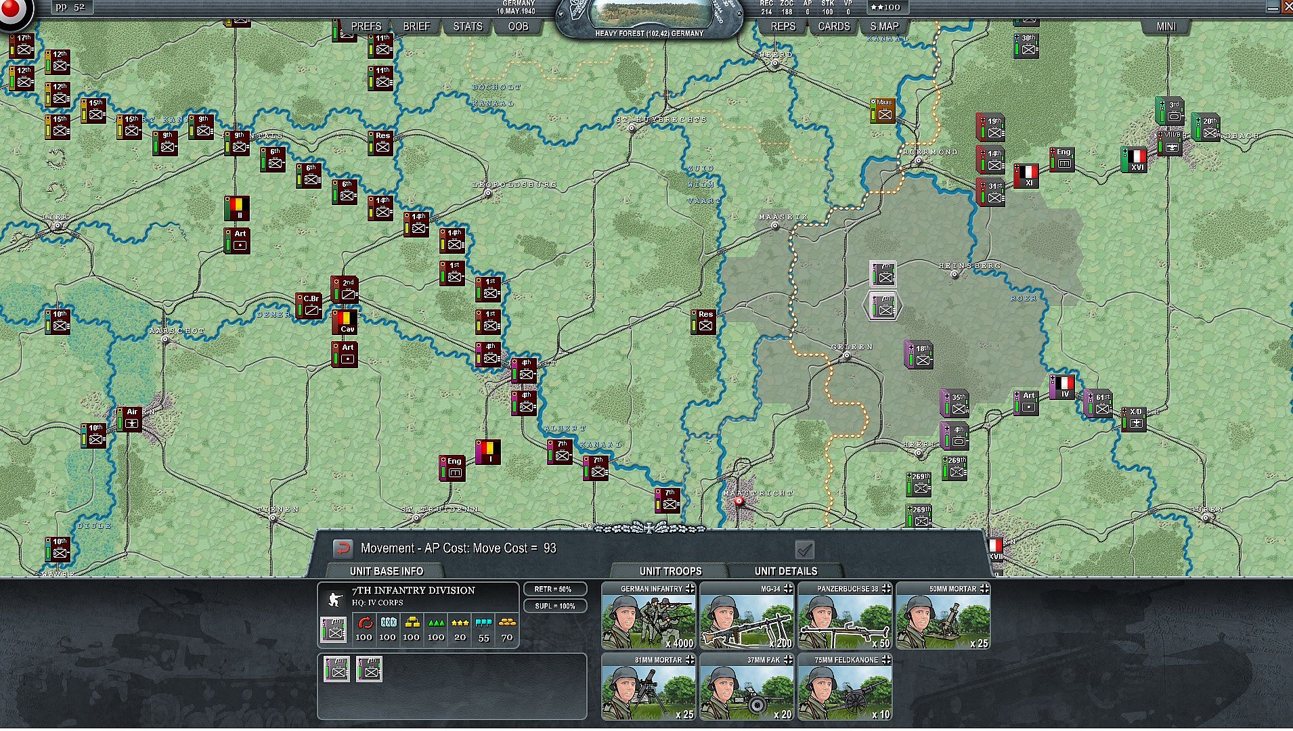Toggle the RETR = 50% retreat setting
The image size is (1293, 731).
click(554, 590)
